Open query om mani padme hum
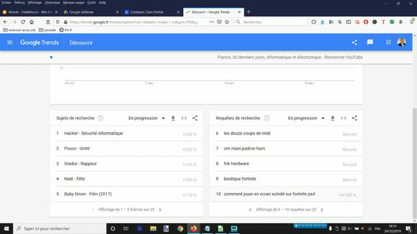Image resolution: width=417 pixels, height=234 pixels. pos(244,148)
